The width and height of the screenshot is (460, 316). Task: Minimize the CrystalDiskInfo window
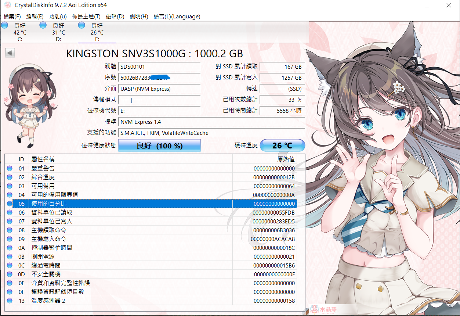click(406, 5)
